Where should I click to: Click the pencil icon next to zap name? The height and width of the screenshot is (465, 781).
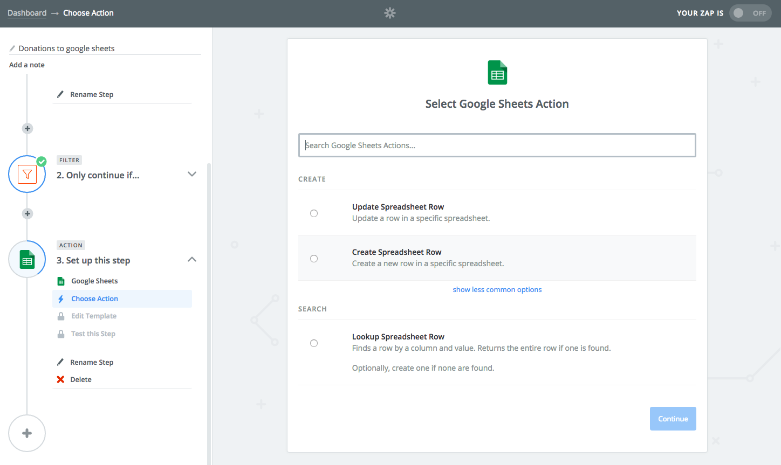12,48
